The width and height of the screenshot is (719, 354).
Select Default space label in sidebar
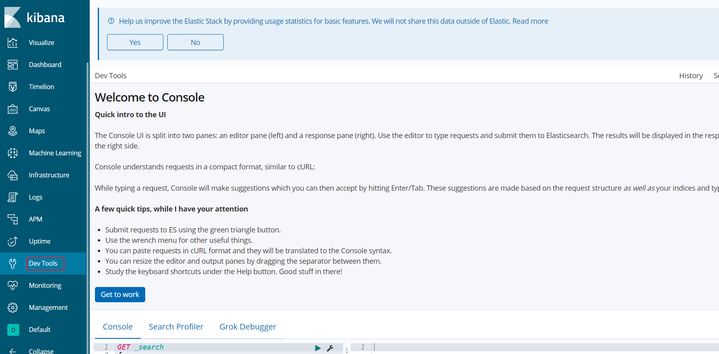pyautogui.click(x=40, y=330)
